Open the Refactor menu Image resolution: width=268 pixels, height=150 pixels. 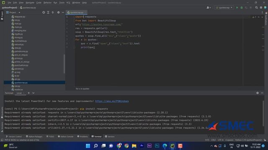(47, 3)
